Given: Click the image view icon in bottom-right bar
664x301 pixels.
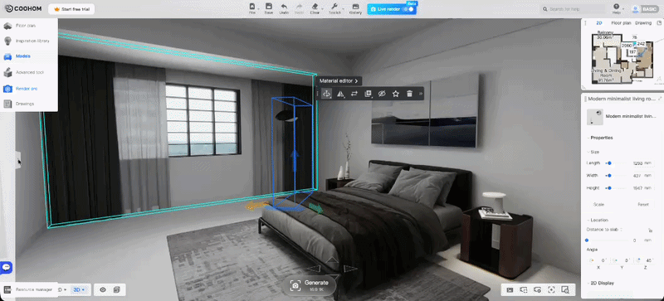Looking at the screenshot, I should (x=510, y=289).
